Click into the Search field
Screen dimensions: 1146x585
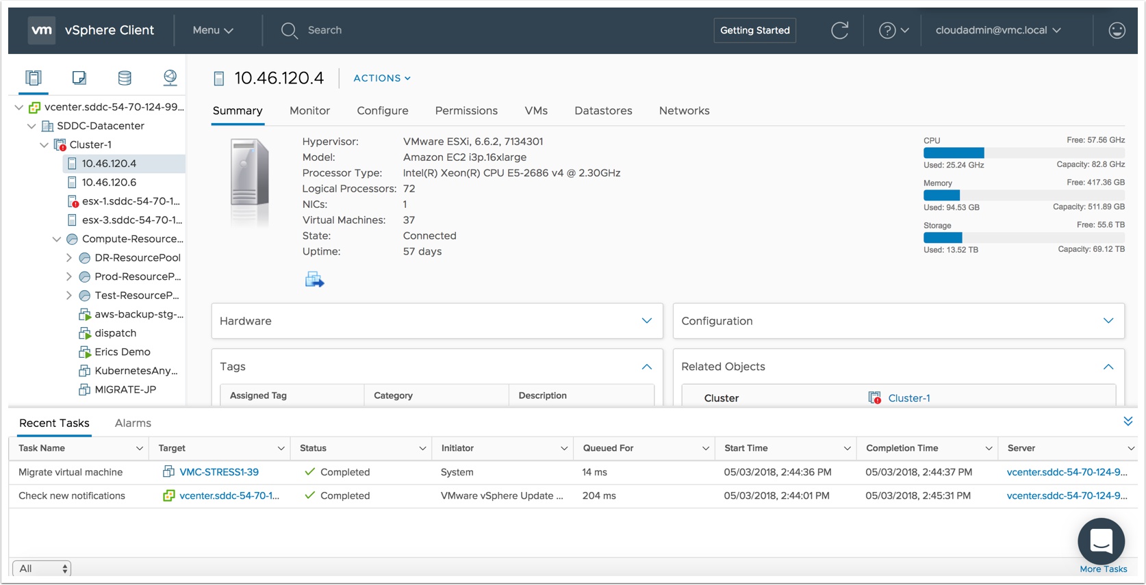click(324, 30)
